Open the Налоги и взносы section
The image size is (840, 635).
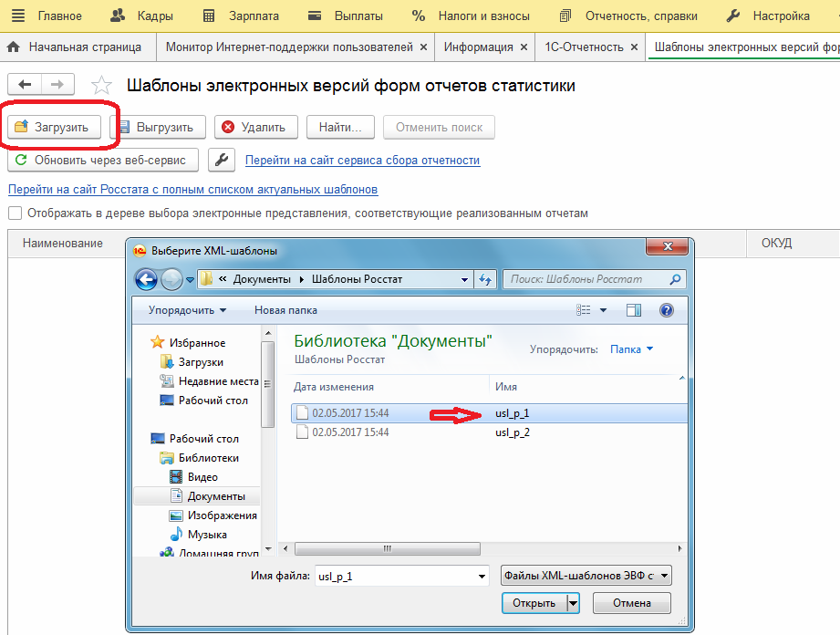tap(471, 16)
